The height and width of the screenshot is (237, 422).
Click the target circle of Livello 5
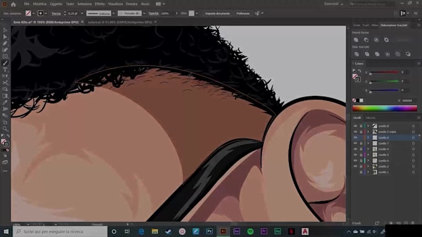pos(413,155)
